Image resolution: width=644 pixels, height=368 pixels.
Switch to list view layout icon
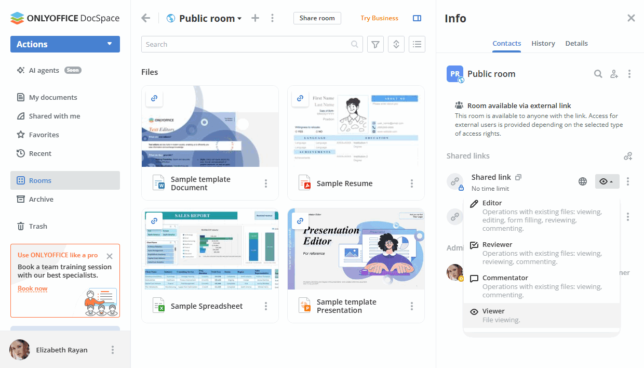click(417, 44)
